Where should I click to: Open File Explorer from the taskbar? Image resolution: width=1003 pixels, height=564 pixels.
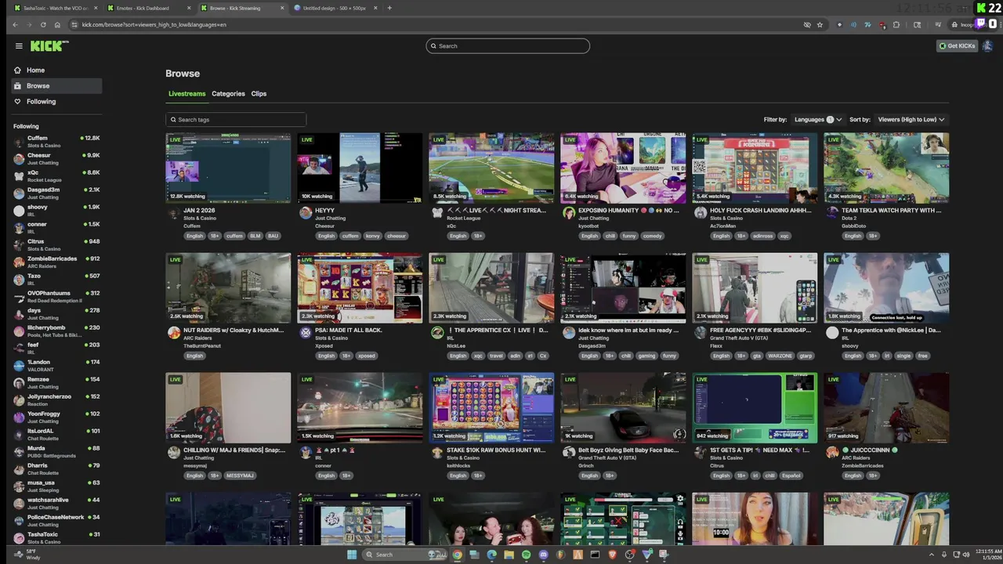pos(509,555)
